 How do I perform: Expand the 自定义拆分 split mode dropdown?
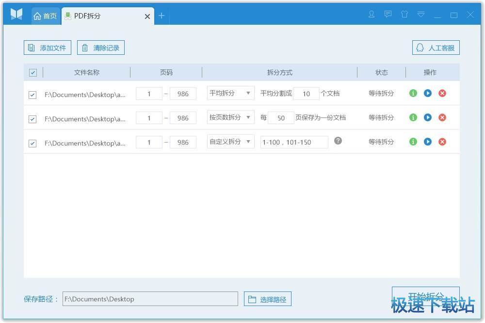(231, 142)
